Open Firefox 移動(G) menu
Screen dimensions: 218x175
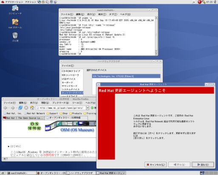tap(45, 103)
